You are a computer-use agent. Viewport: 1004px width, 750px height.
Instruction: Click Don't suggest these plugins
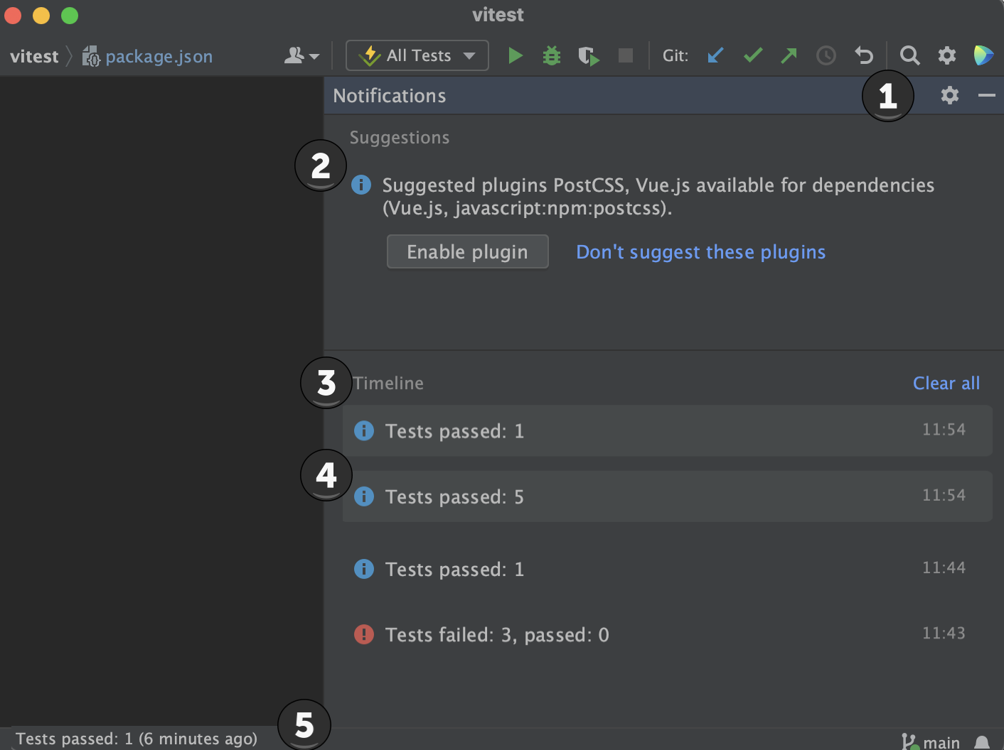[x=700, y=251]
